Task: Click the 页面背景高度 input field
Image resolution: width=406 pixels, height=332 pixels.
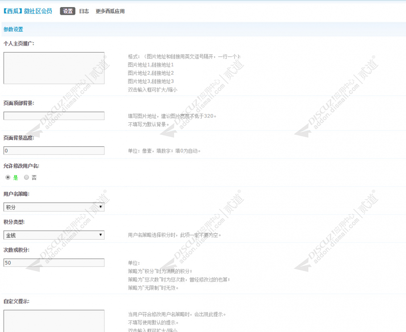Action: point(54,150)
